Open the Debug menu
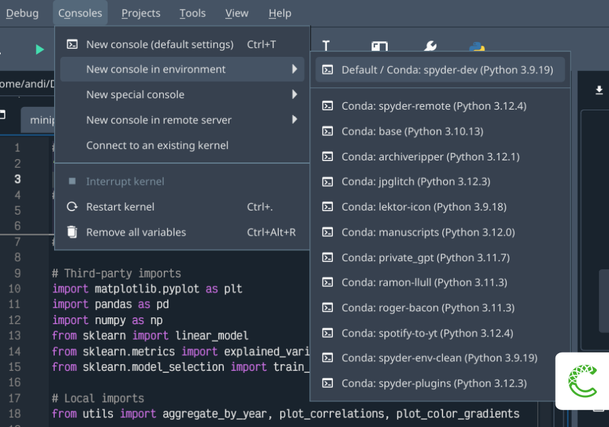609x427 pixels. coord(22,14)
